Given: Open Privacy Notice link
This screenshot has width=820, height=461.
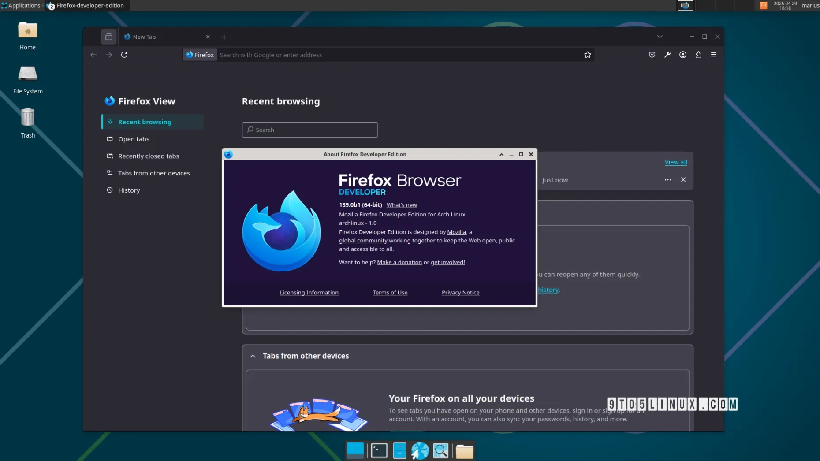Looking at the screenshot, I should pos(460,293).
